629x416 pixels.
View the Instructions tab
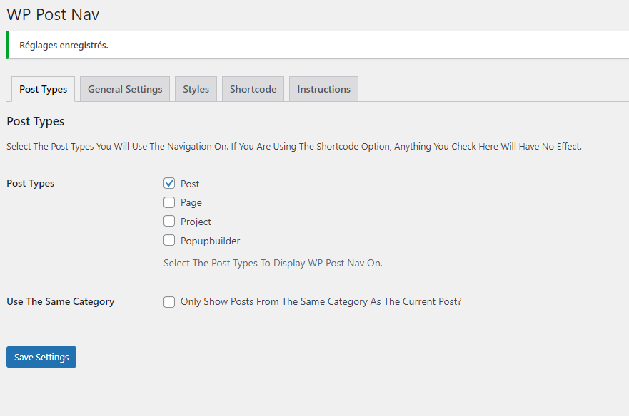[x=323, y=89]
